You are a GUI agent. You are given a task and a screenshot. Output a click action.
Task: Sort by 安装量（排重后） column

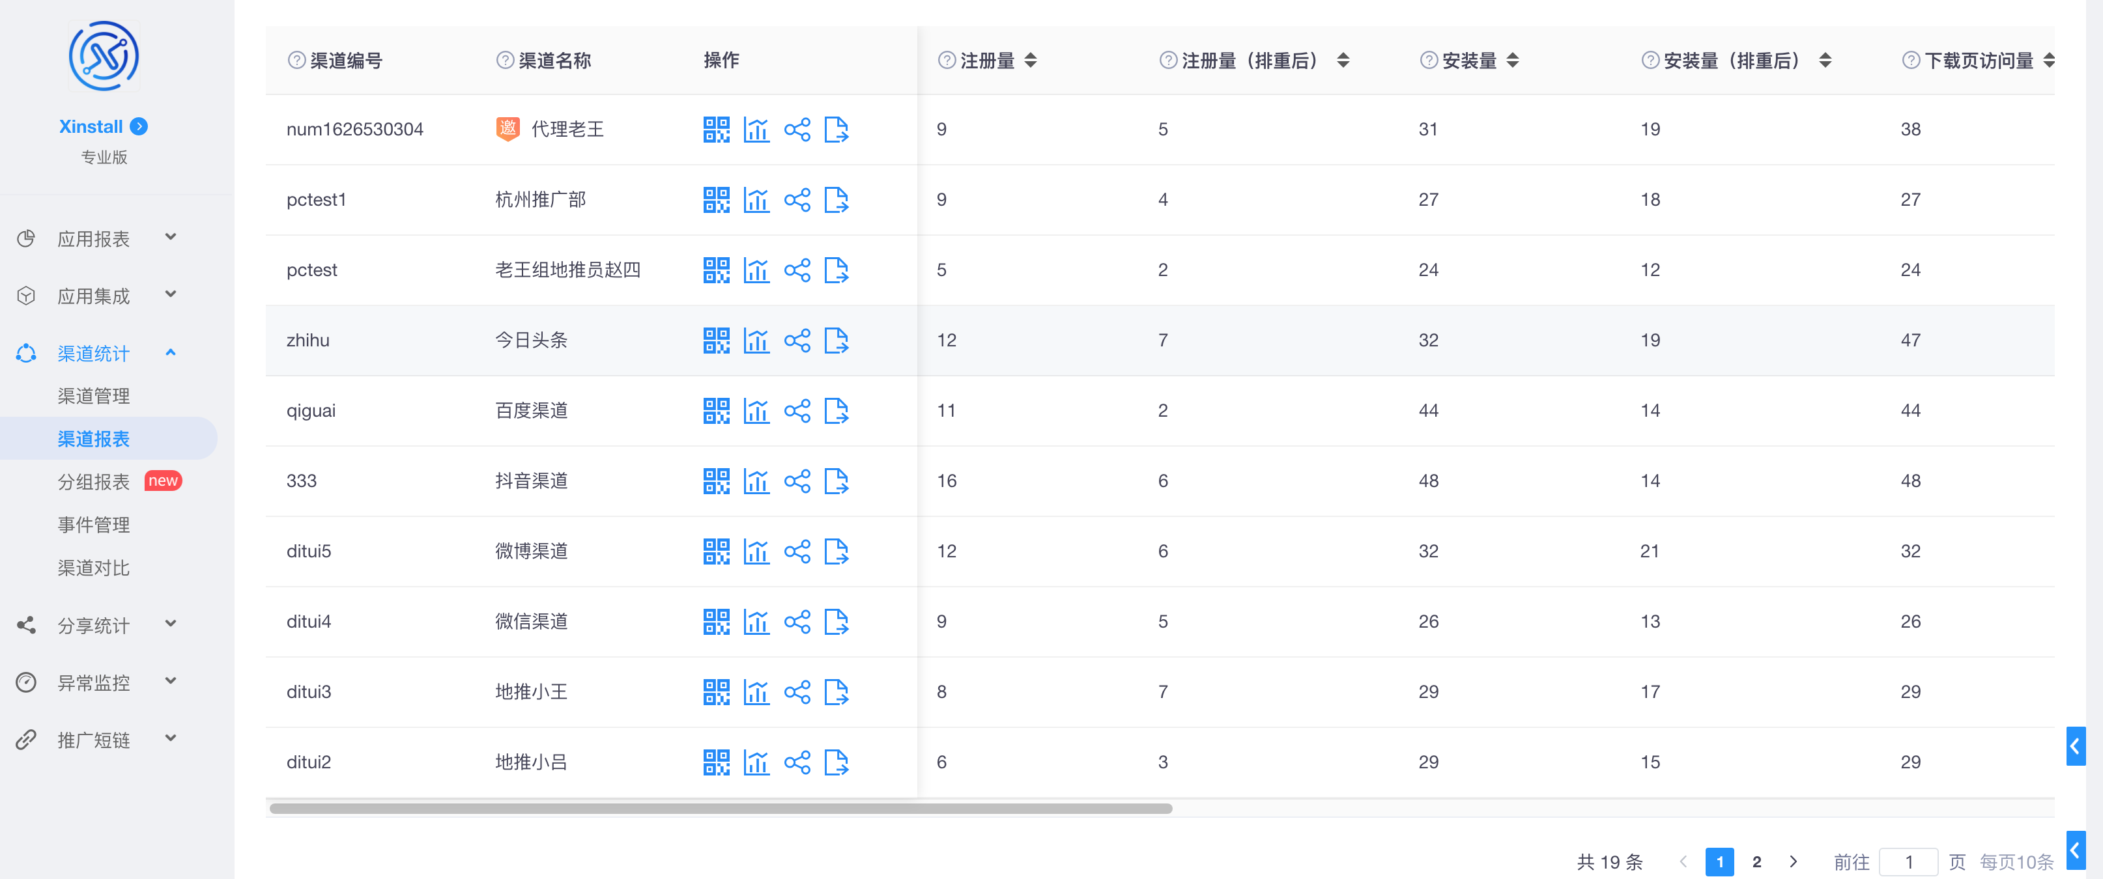click(x=1825, y=61)
